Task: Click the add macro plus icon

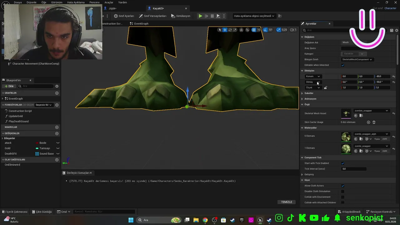Action: 57,127
